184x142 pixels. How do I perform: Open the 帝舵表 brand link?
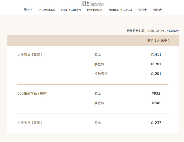click(x=157, y=10)
